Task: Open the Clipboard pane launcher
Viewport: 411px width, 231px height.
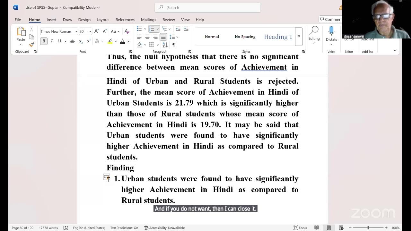Action: click(35, 52)
